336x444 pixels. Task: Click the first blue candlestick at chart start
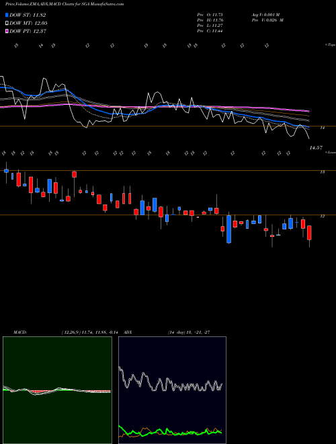pyautogui.click(x=6, y=171)
